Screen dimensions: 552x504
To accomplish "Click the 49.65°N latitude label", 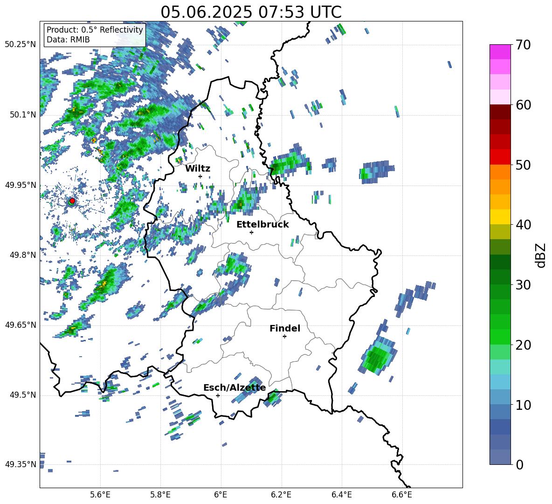I will click(21, 325).
